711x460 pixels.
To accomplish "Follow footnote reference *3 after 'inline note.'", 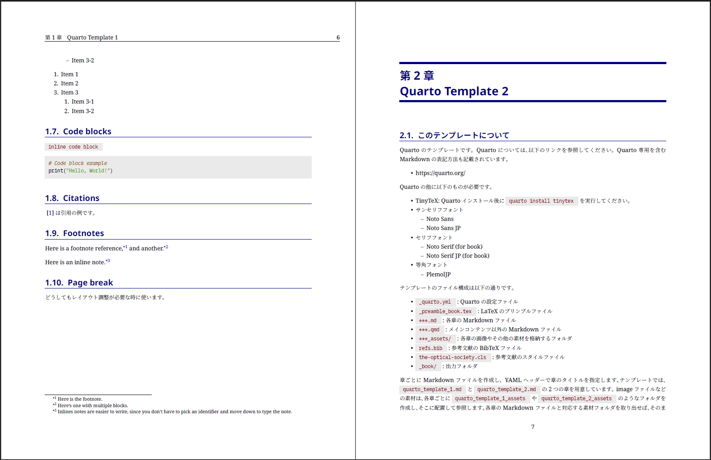I will [108, 261].
